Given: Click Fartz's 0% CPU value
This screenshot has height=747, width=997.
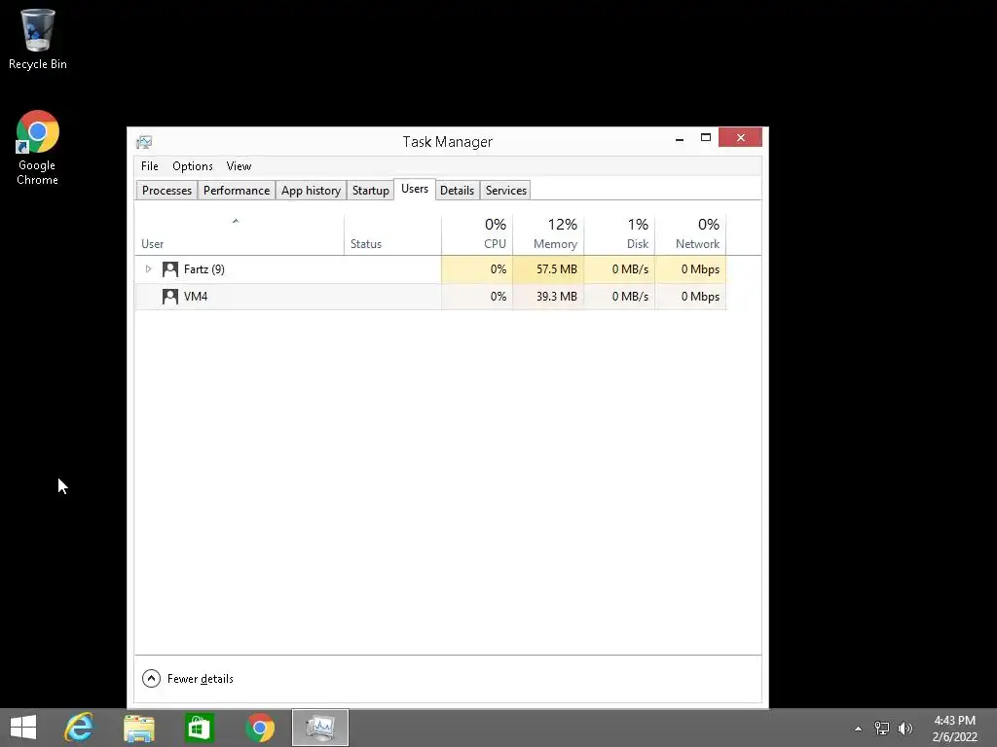Looking at the screenshot, I should [498, 269].
